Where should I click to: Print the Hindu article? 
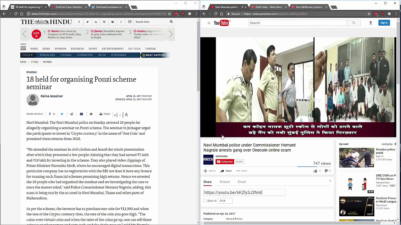[x=105, y=114]
